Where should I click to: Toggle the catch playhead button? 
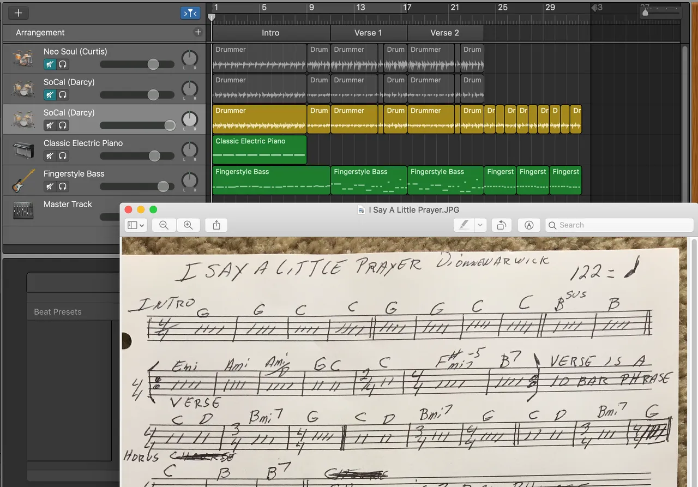tap(190, 13)
